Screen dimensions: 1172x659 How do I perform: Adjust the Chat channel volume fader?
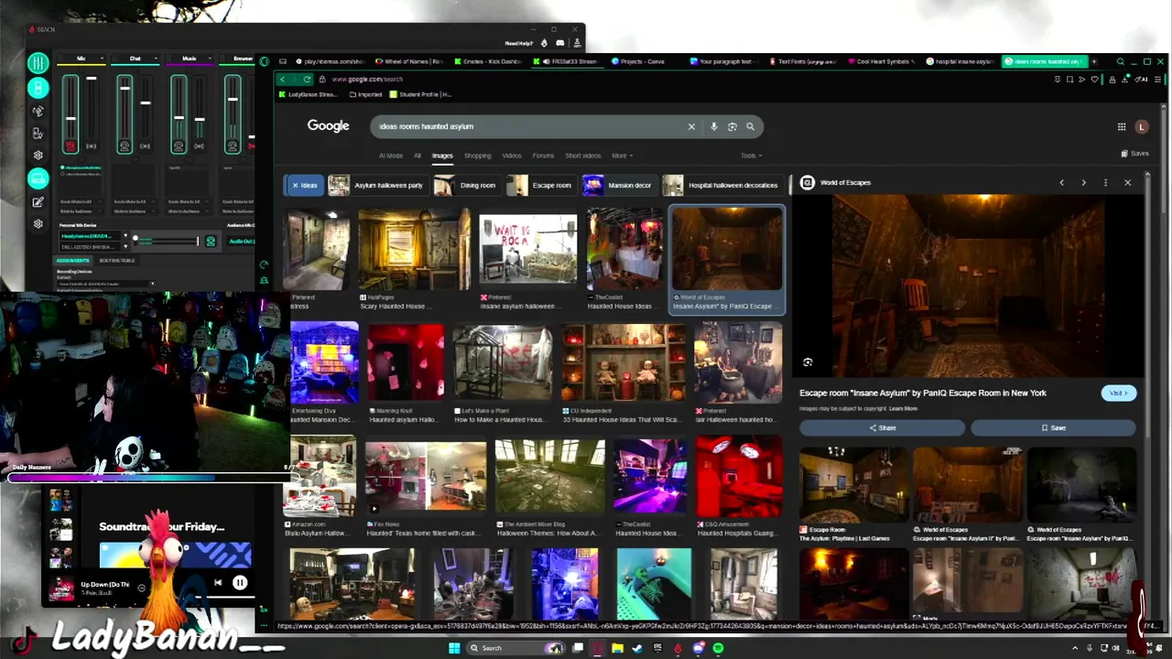[125, 88]
